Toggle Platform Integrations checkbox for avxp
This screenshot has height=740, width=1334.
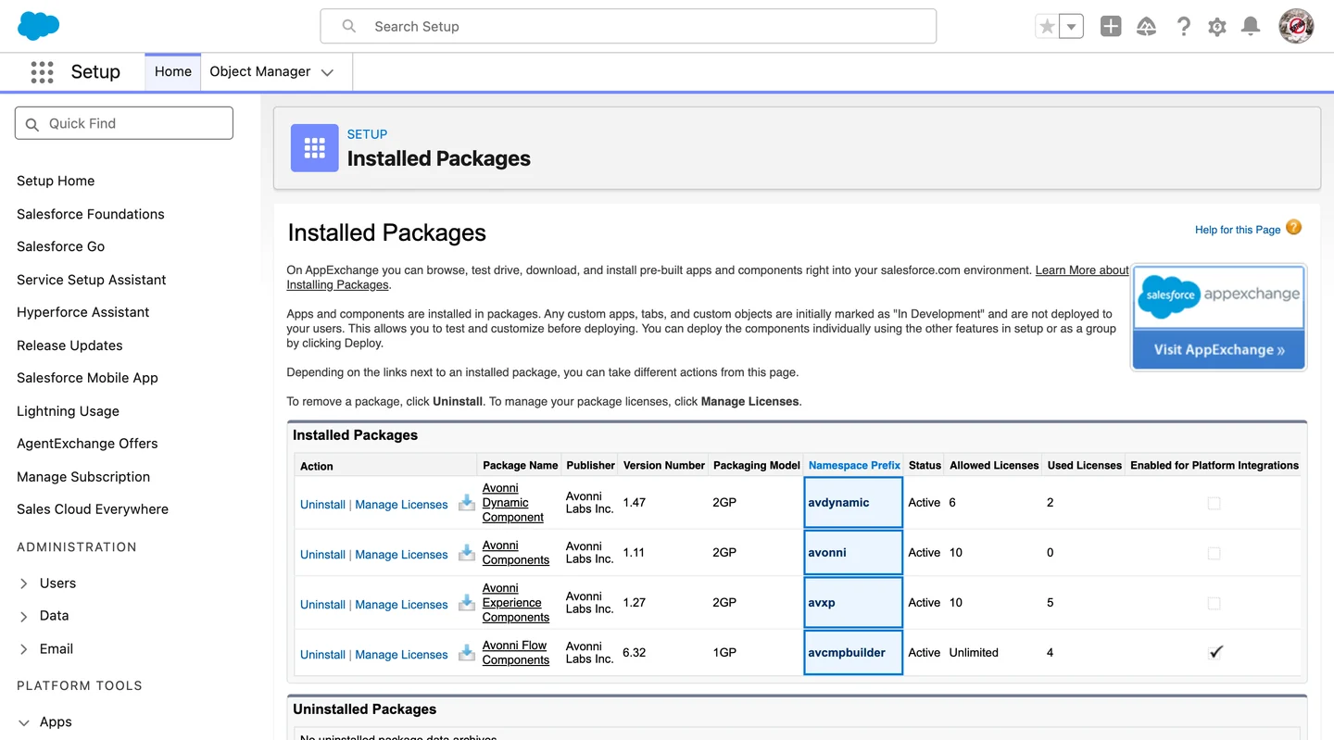[1214, 604]
